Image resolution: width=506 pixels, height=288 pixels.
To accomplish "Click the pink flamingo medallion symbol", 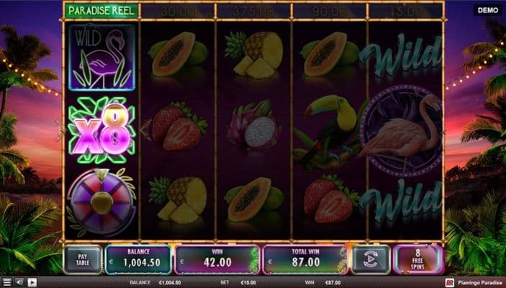I will [x=402, y=130].
